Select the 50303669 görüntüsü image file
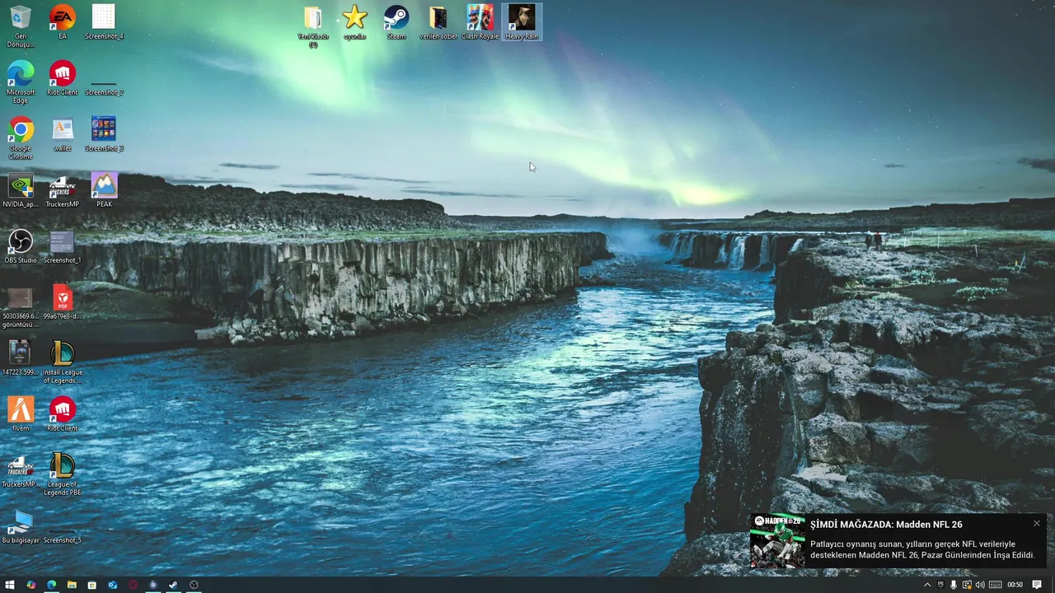This screenshot has width=1055, height=593. [x=21, y=306]
